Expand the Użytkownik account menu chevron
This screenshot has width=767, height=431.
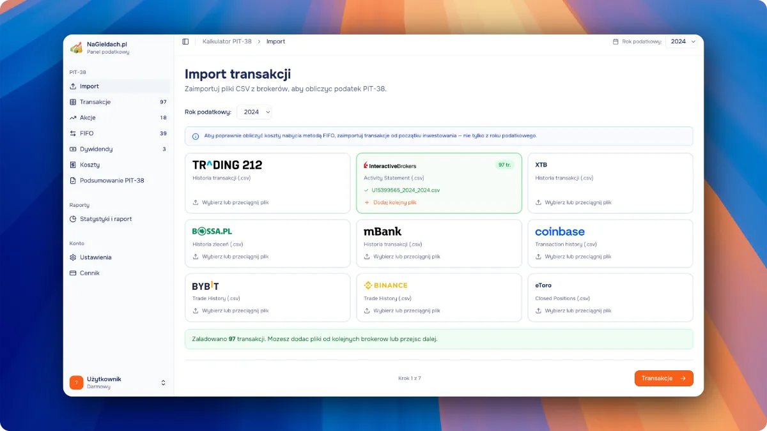(163, 382)
